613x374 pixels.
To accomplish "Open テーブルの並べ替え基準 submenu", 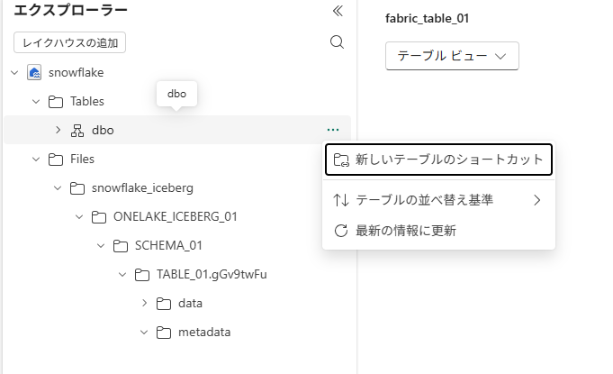I will [438, 200].
